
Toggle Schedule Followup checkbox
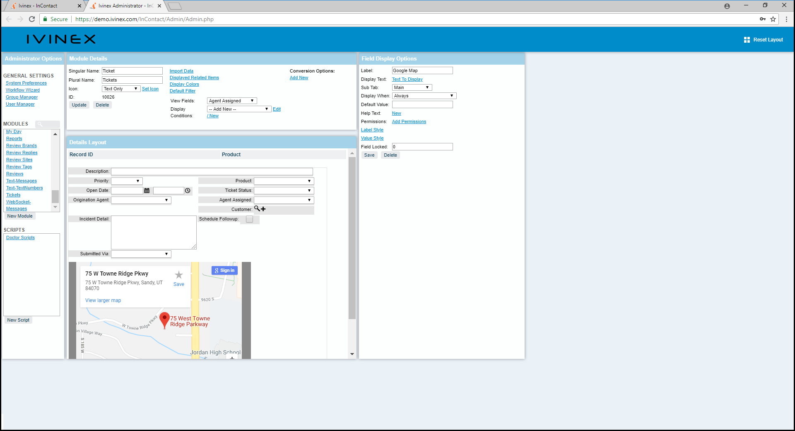(249, 219)
